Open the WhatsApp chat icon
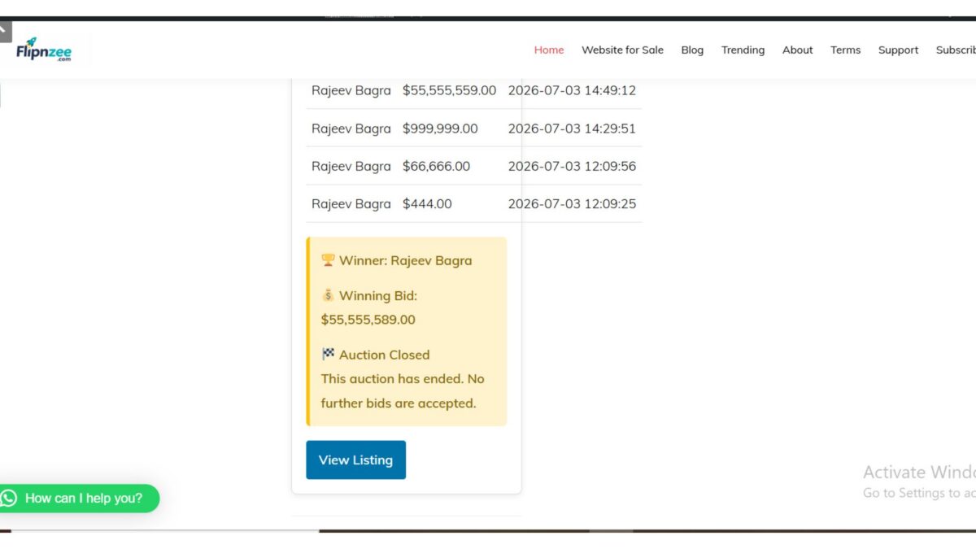 (x=9, y=498)
